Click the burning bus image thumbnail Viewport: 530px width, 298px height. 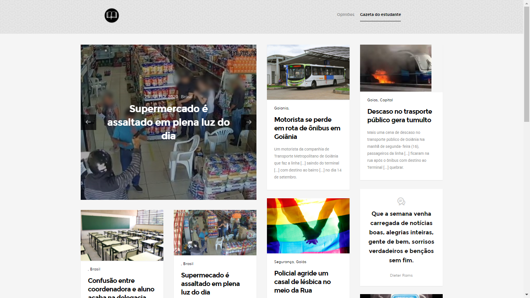tap(396, 68)
